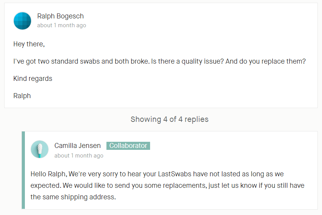Click Ralph's post timestamp 'about 1 month ago'
Image resolution: width=322 pixels, height=215 pixels.
click(x=62, y=25)
